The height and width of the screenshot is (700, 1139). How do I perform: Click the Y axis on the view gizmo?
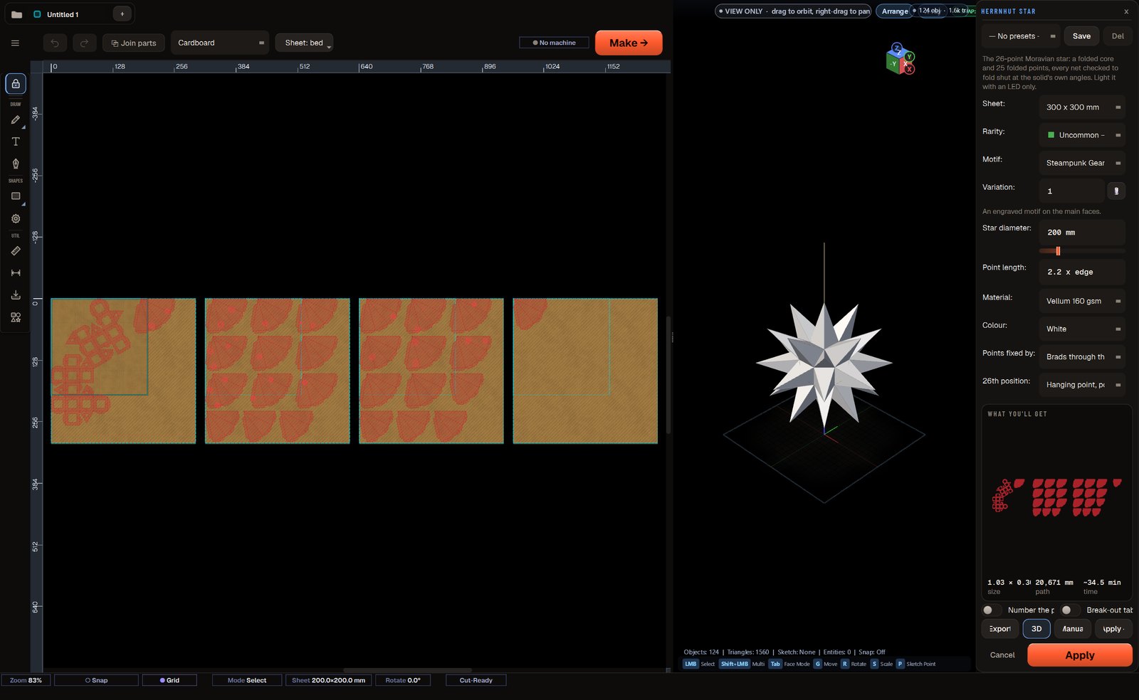pyautogui.click(x=909, y=57)
